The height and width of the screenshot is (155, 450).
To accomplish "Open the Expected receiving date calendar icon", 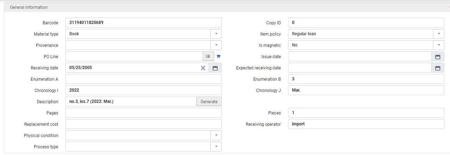I will (438, 68).
